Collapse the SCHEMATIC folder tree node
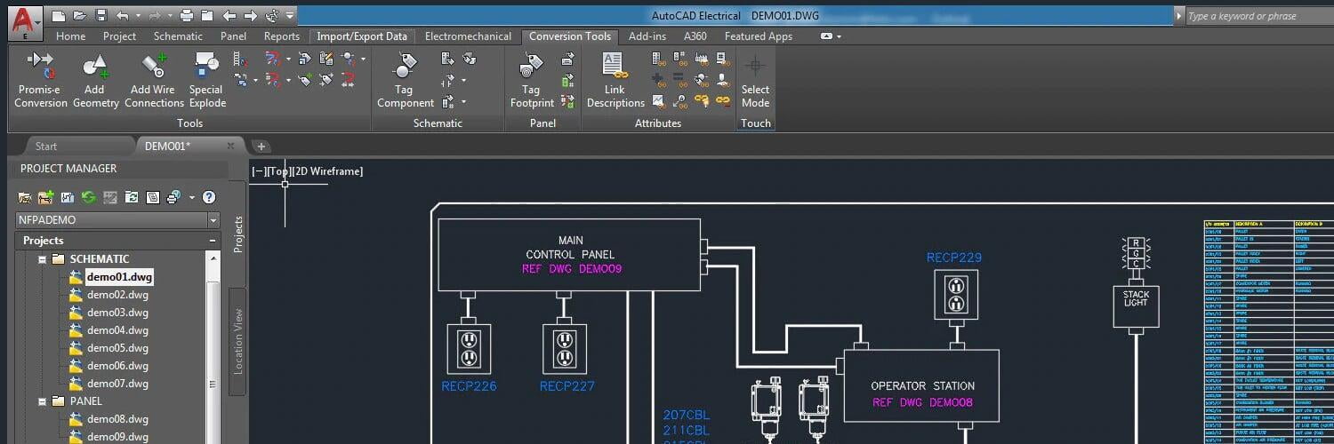The image size is (1334, 444). [41, 259]
